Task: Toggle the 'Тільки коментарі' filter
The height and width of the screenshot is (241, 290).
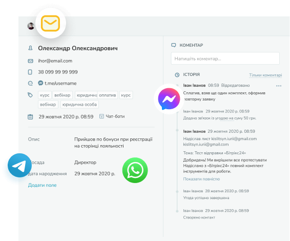Action: tap(265, 75)
